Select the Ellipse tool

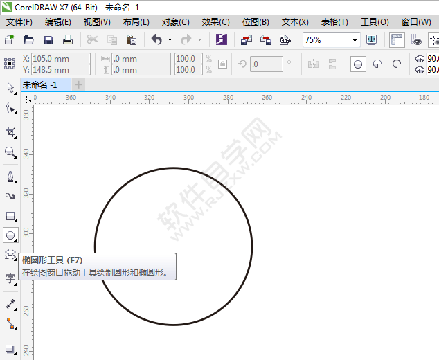(10, 236)
